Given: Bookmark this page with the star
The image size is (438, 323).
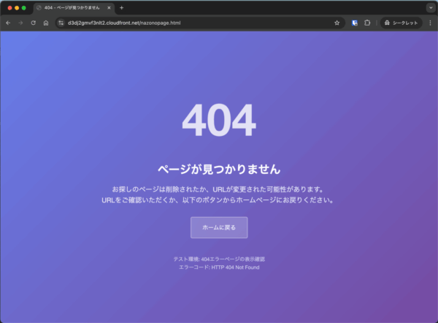Looking at the screenshot, I should coord(337,23).
